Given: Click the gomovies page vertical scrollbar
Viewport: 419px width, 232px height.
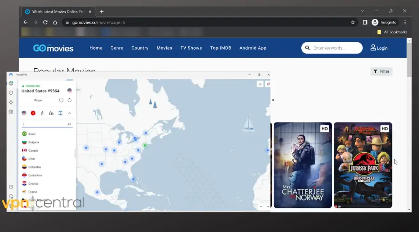Looking at the screenshot, I should tap(409, 60).
